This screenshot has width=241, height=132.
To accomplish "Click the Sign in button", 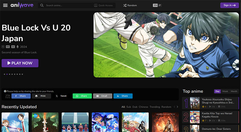I will click(230, 5).
